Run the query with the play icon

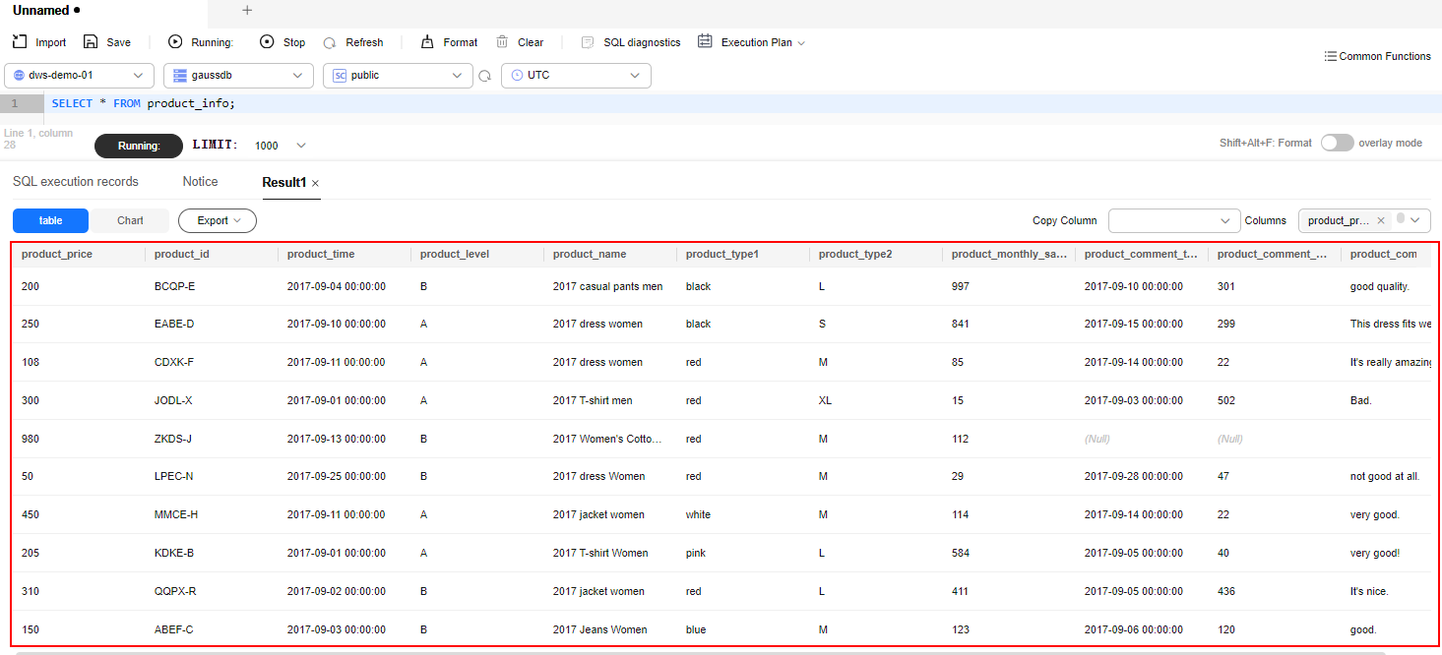[175, 42]
